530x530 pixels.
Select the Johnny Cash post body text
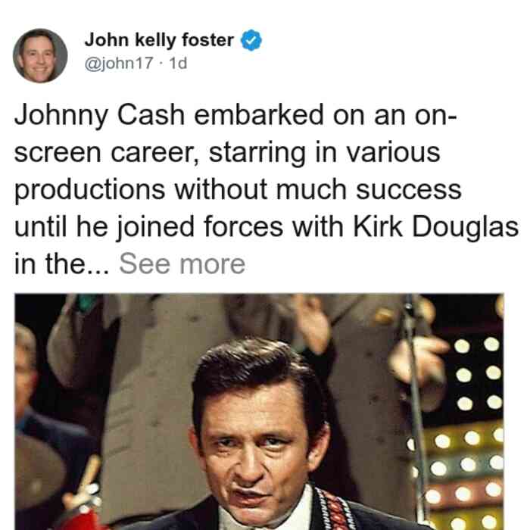(x=266, y=189)
